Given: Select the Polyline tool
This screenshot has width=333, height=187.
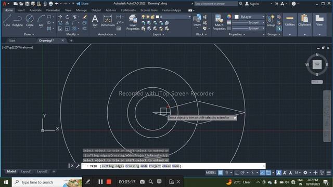Looking at the screenshot, I should (x=17, y=21).
